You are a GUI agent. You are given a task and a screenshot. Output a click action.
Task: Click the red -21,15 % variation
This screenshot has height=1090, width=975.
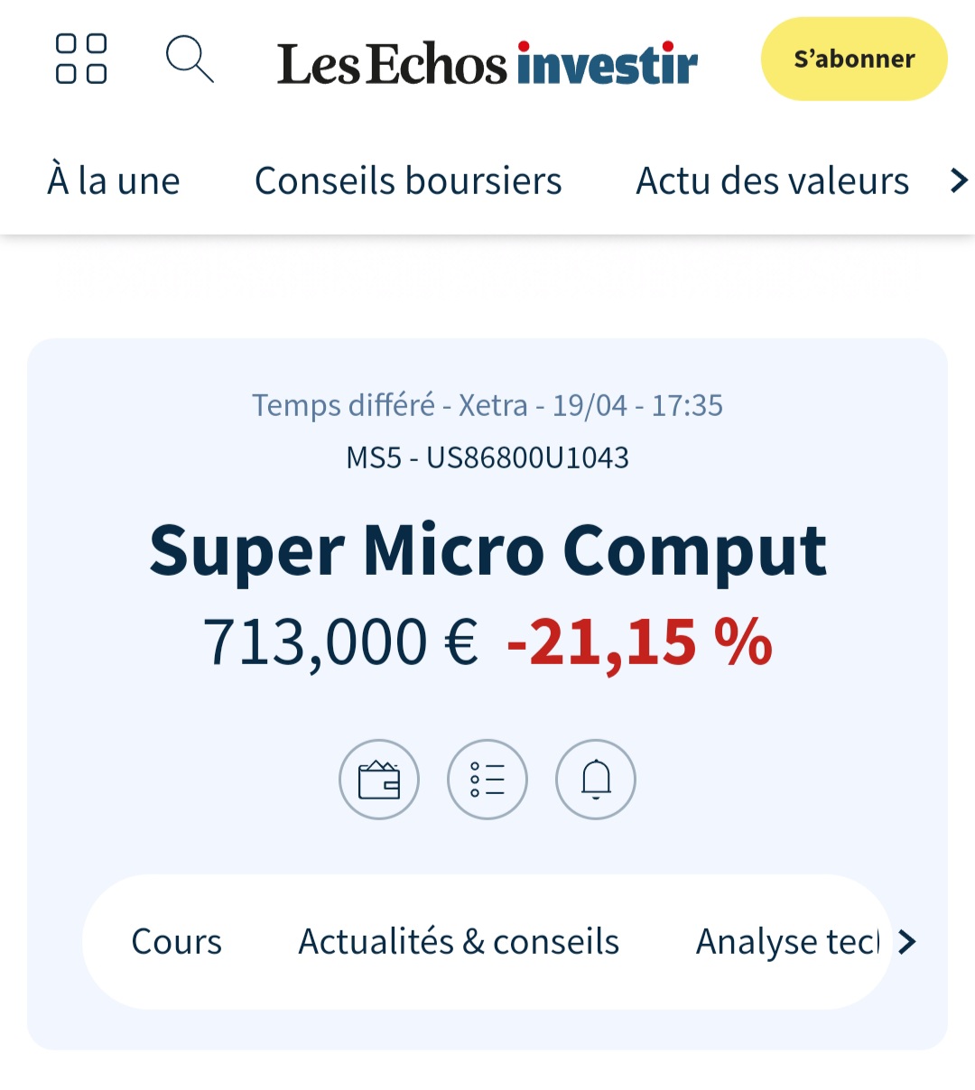point(639,642)
